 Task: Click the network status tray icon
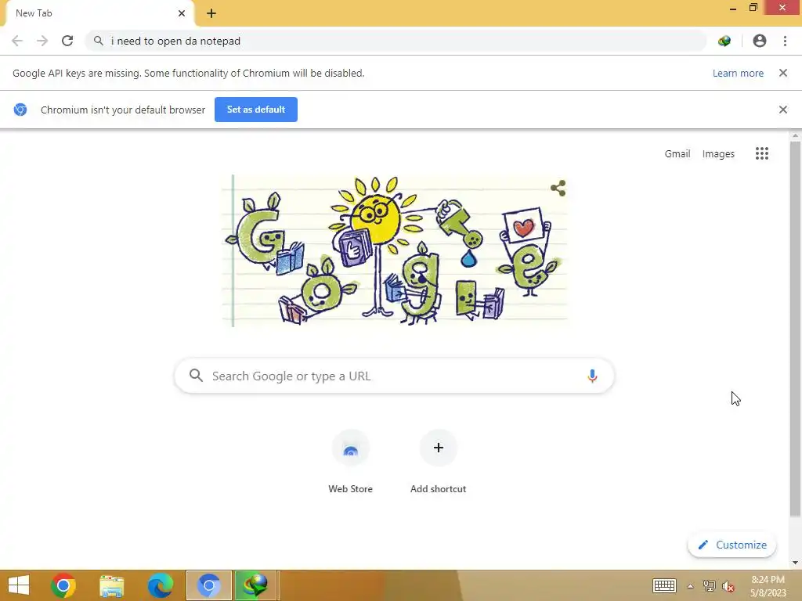coord(710,585)
